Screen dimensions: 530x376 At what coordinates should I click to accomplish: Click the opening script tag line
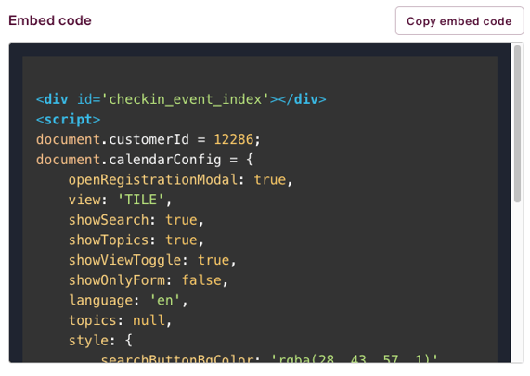tap(69, 120)
